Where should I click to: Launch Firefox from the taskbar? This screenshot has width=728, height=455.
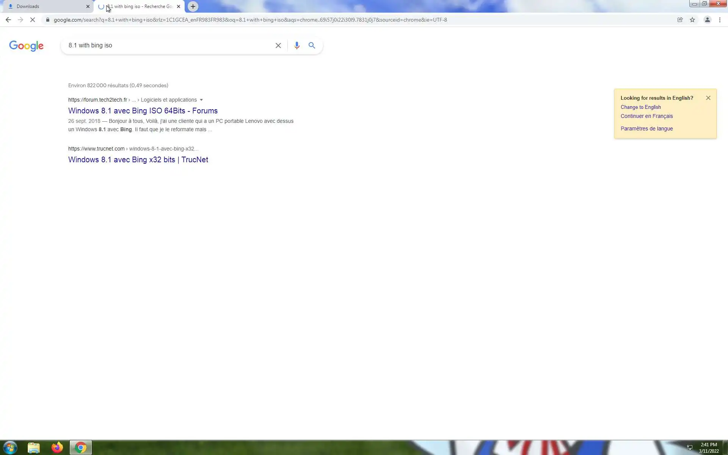tap(57, 447)
